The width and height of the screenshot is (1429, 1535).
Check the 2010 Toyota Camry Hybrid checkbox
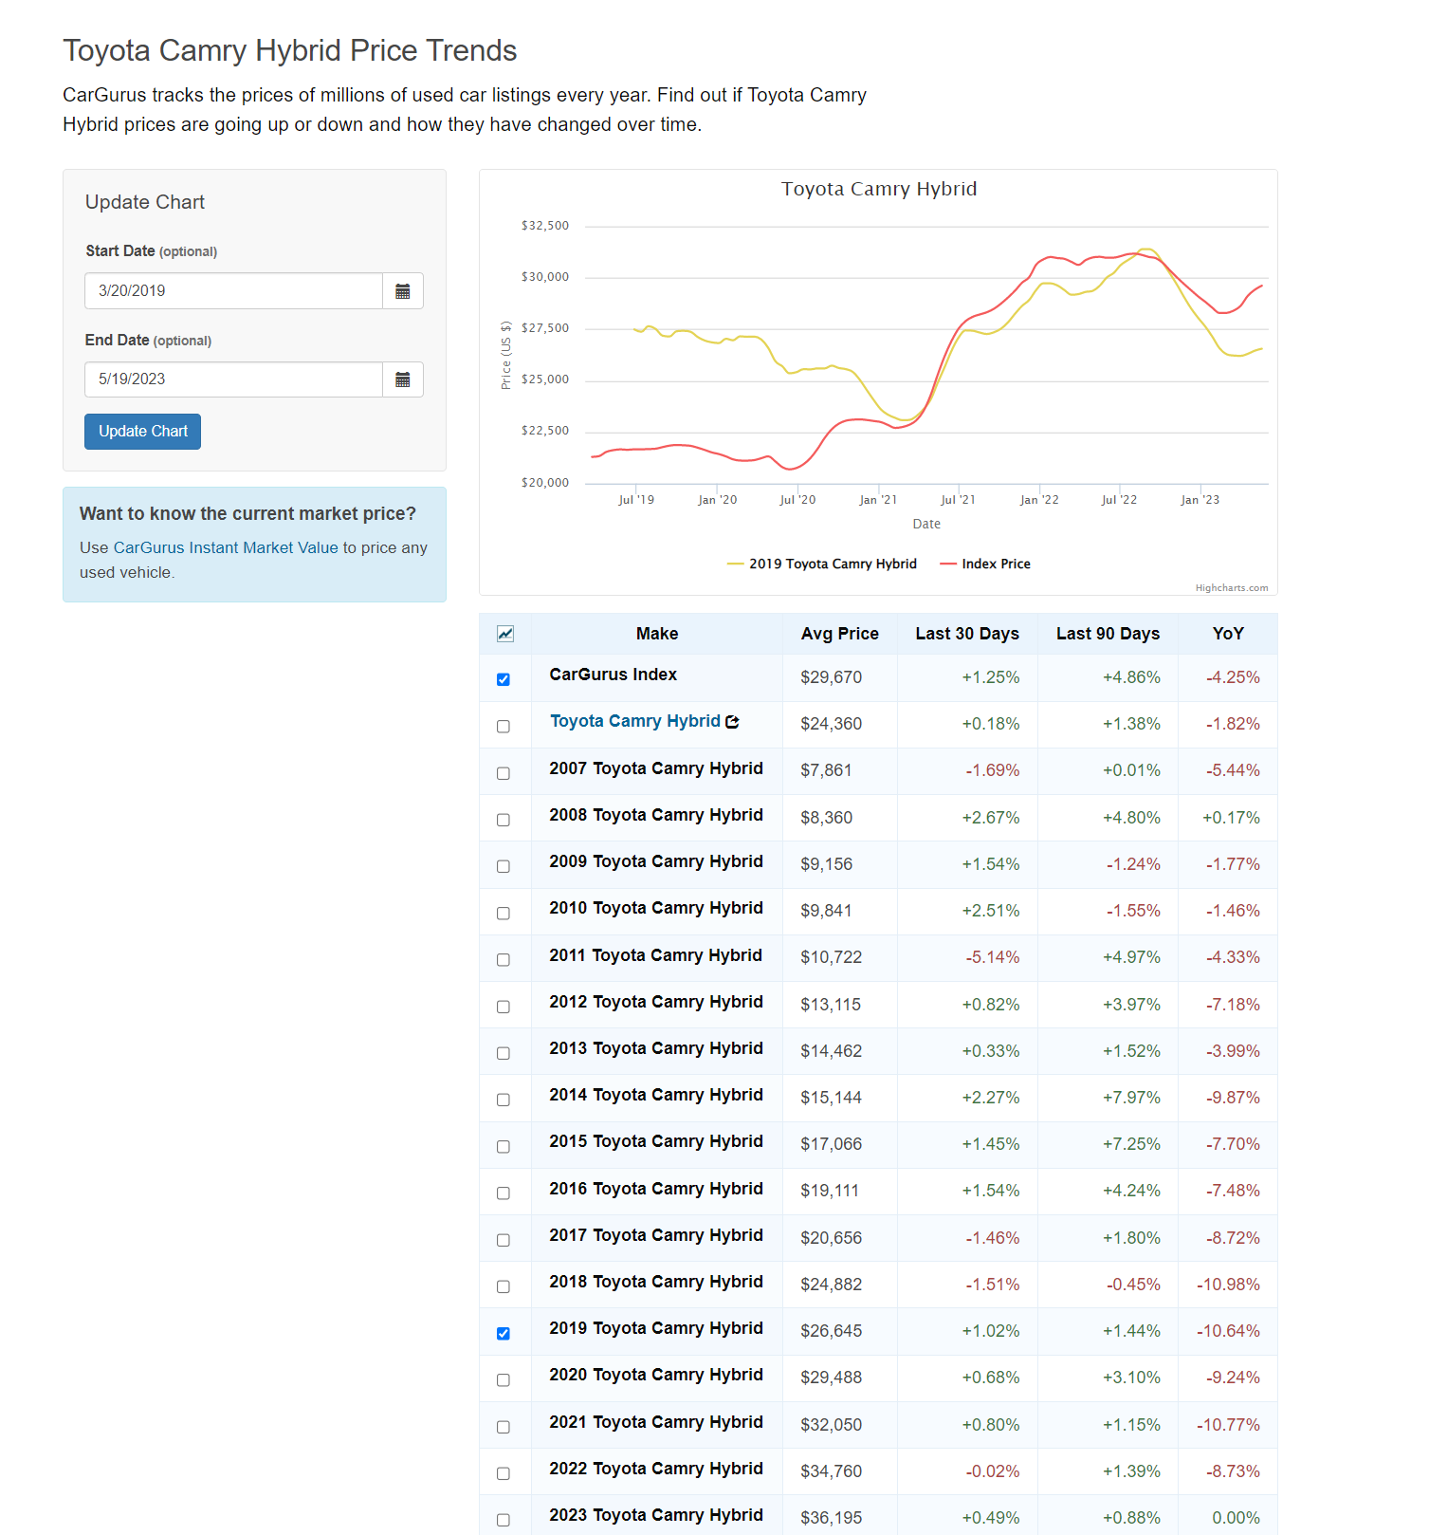pyautogui.click(x=504, y=913)
